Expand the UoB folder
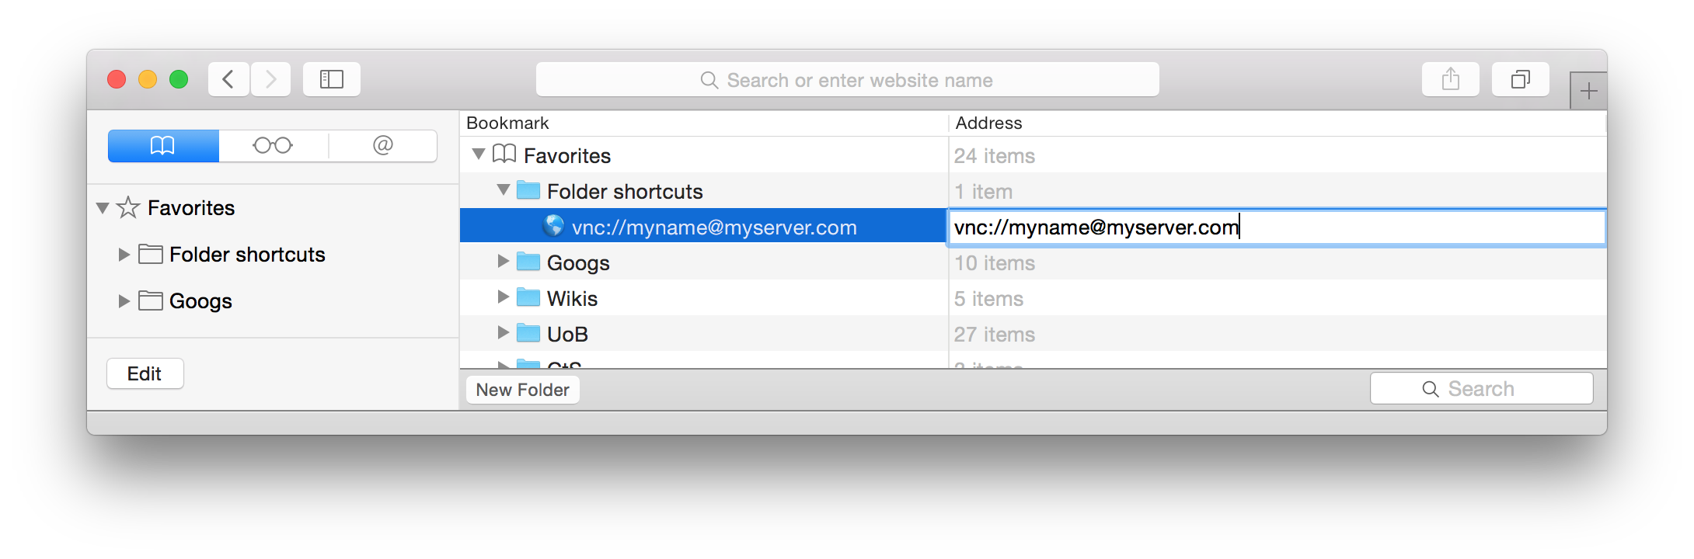The height and width of the screenshot is (559, 1694). [503, 333]
